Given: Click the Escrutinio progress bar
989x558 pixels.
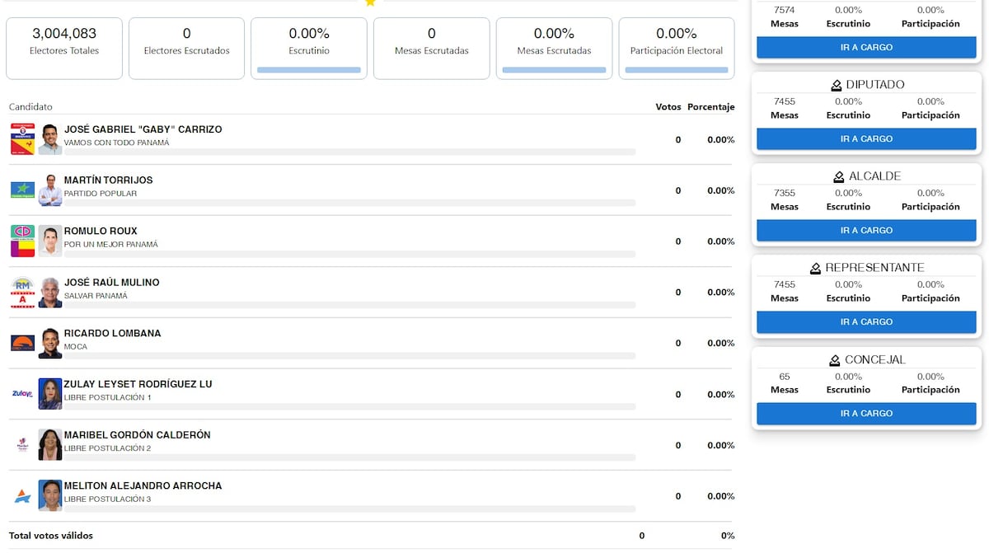Looking at the screenshot, I should [309, 70].
